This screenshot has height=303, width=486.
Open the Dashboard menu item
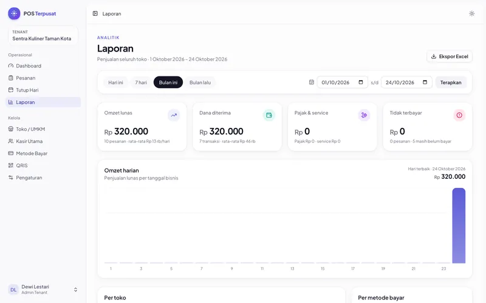[x=43, y=66]
